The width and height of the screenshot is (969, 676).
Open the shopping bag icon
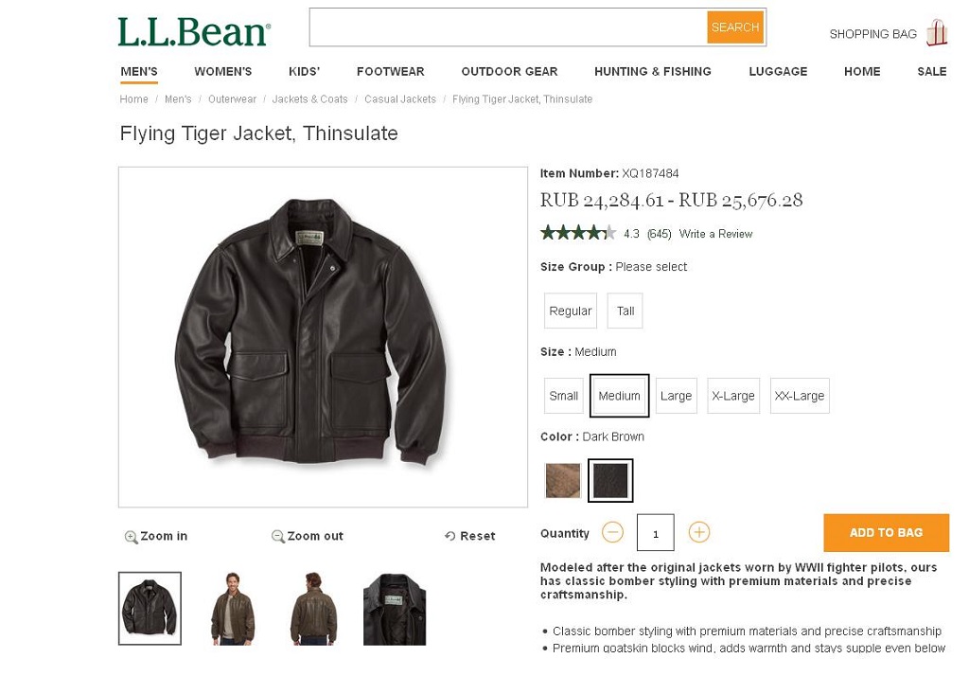[x=937, y=33]
